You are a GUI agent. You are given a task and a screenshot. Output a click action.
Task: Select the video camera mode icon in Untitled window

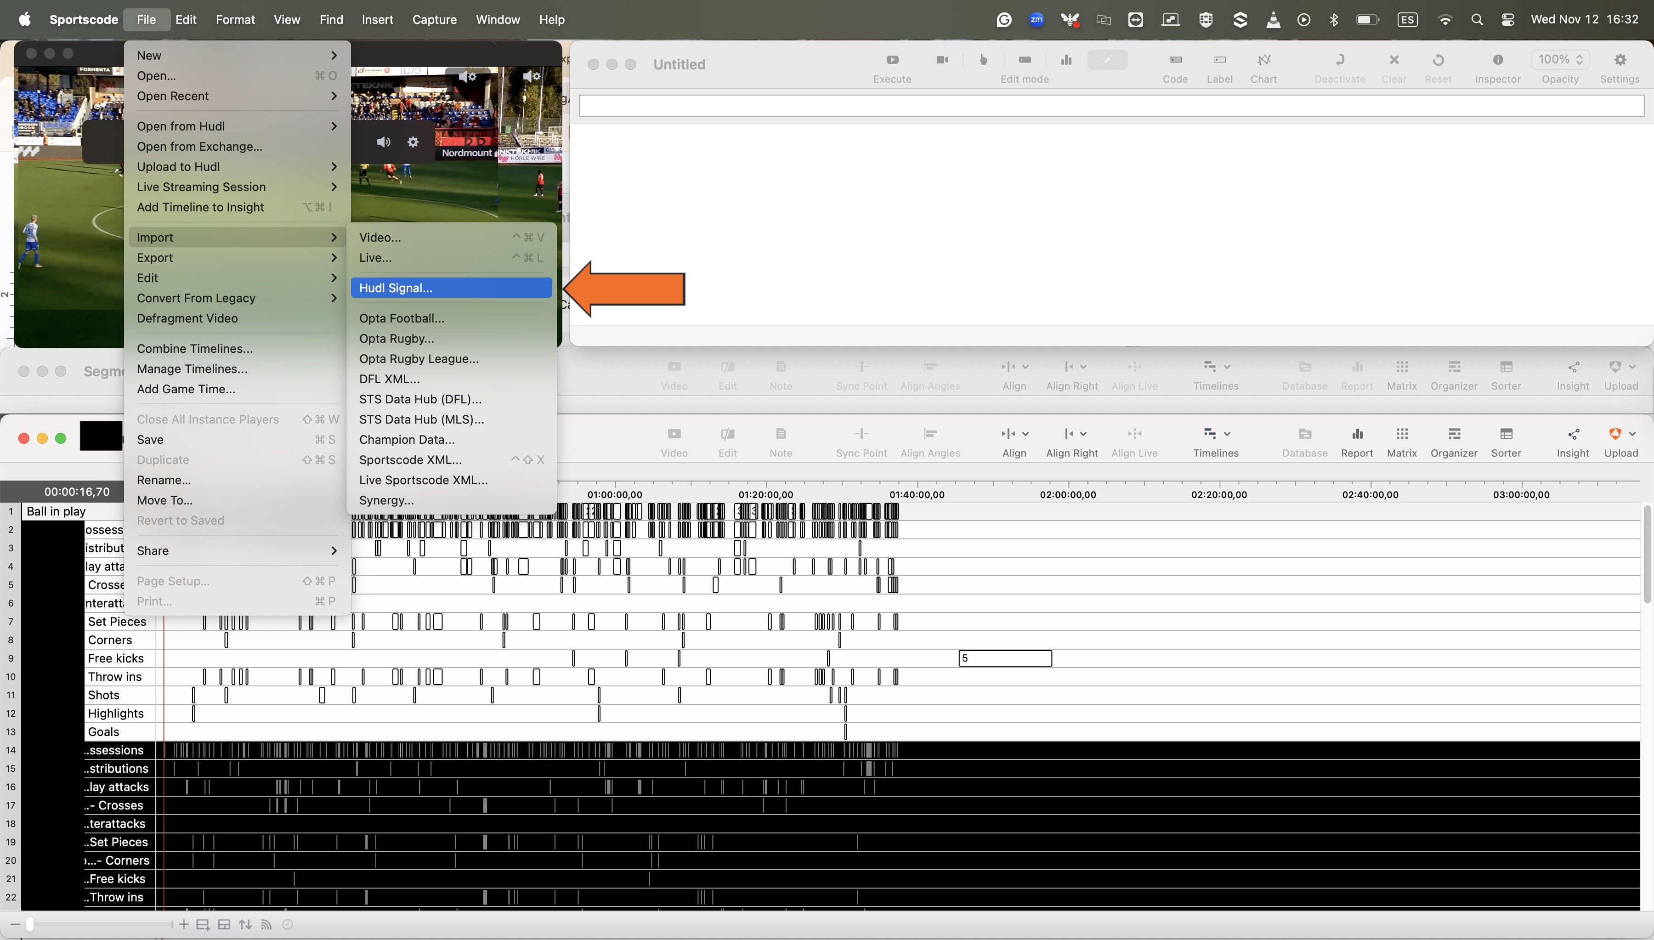click(x=942, y=60)
